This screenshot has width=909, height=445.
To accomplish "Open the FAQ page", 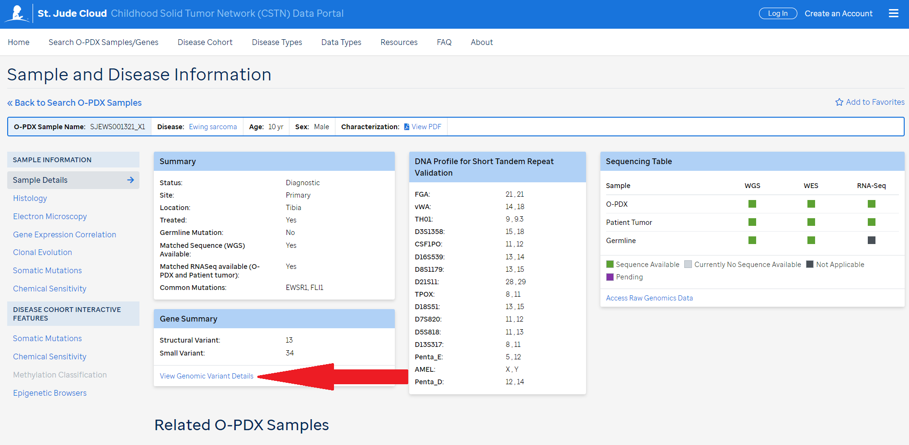I will [444, 42].
